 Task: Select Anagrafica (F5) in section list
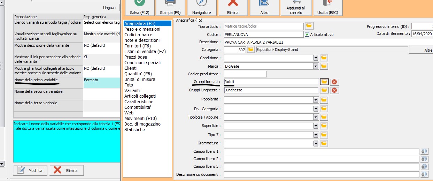pos(147,24)
